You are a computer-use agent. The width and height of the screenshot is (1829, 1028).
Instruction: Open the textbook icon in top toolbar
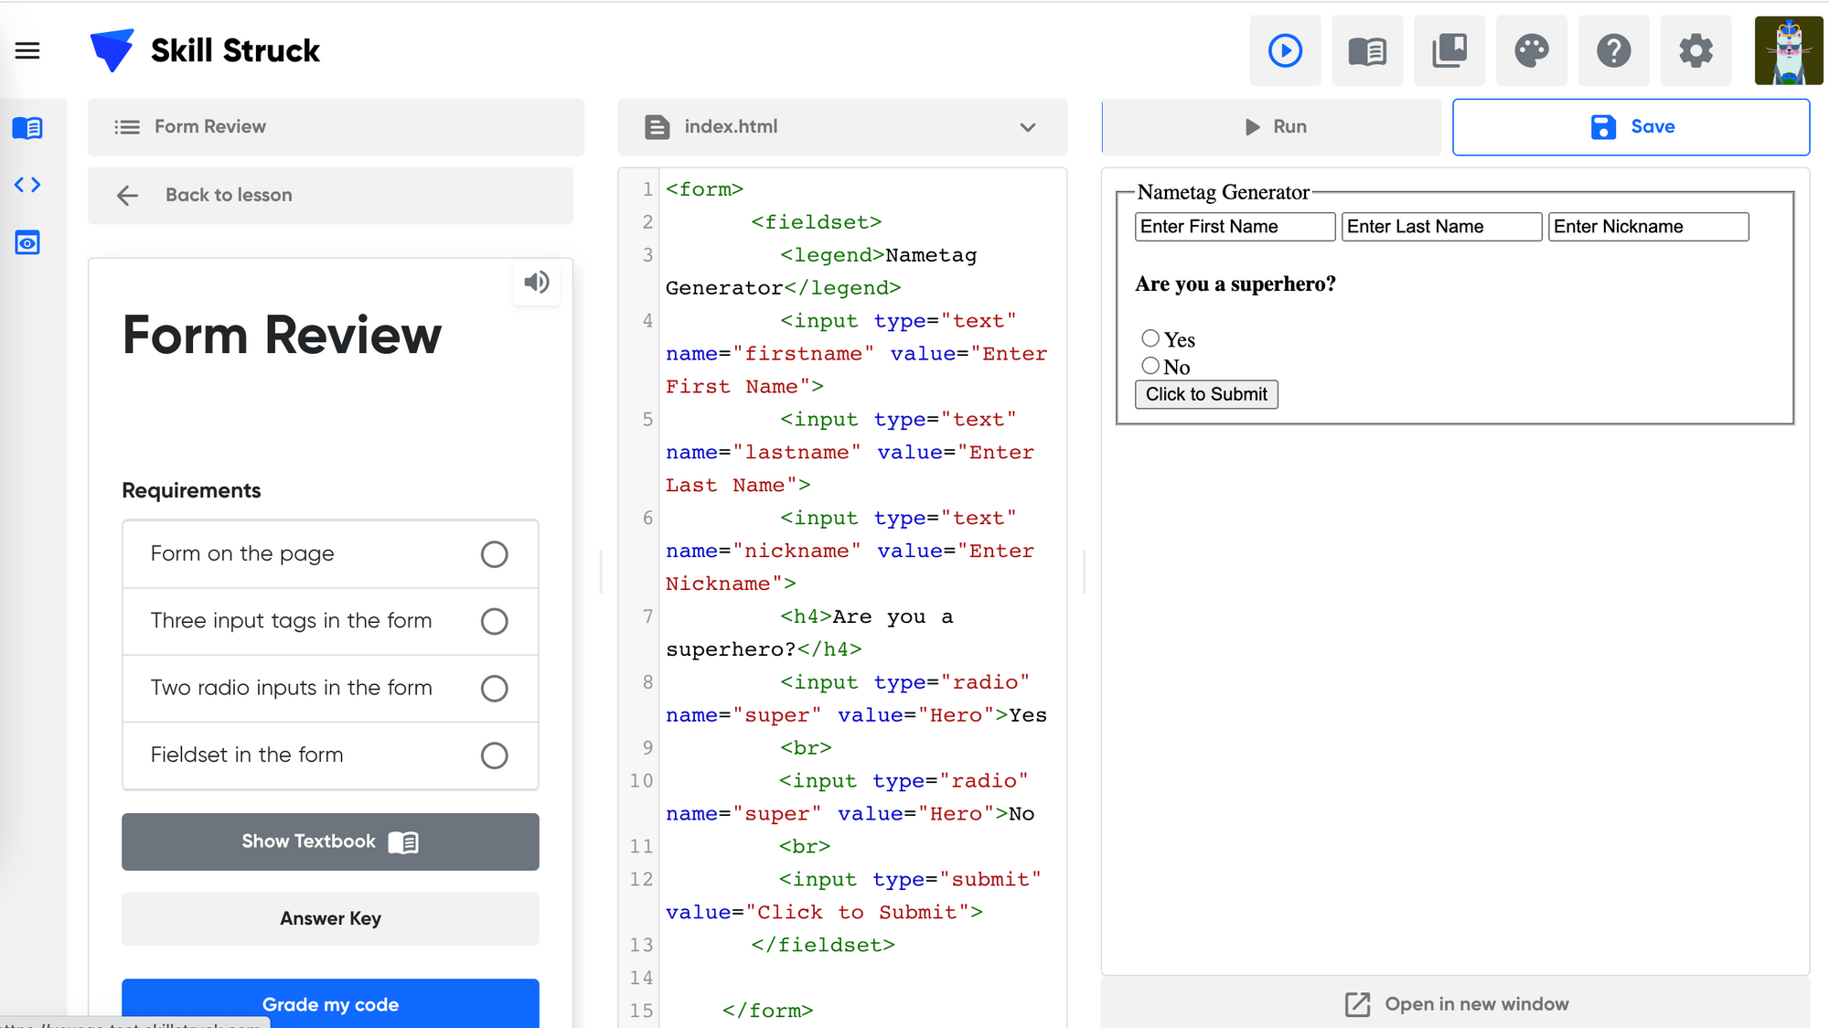tap(1367, 50)
